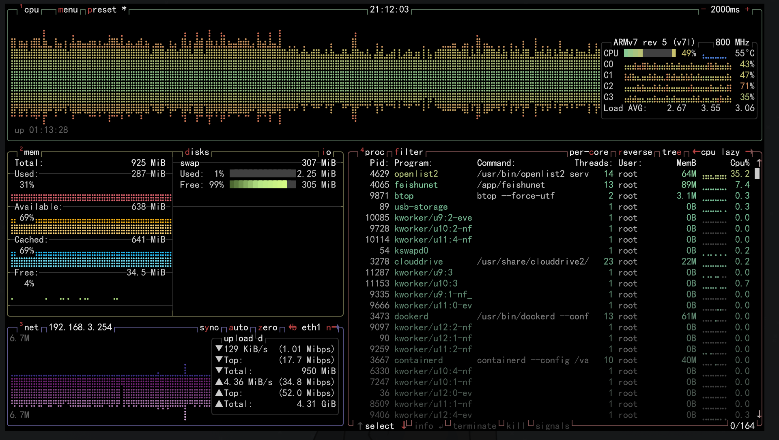Click the 55°C temperature reading
Screen dimensions: 779x440
[745, 54]
